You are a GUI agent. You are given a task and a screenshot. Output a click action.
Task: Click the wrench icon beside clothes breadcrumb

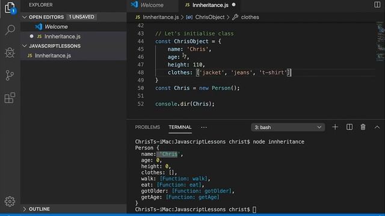pyautogui.click(x=235, y=17)
